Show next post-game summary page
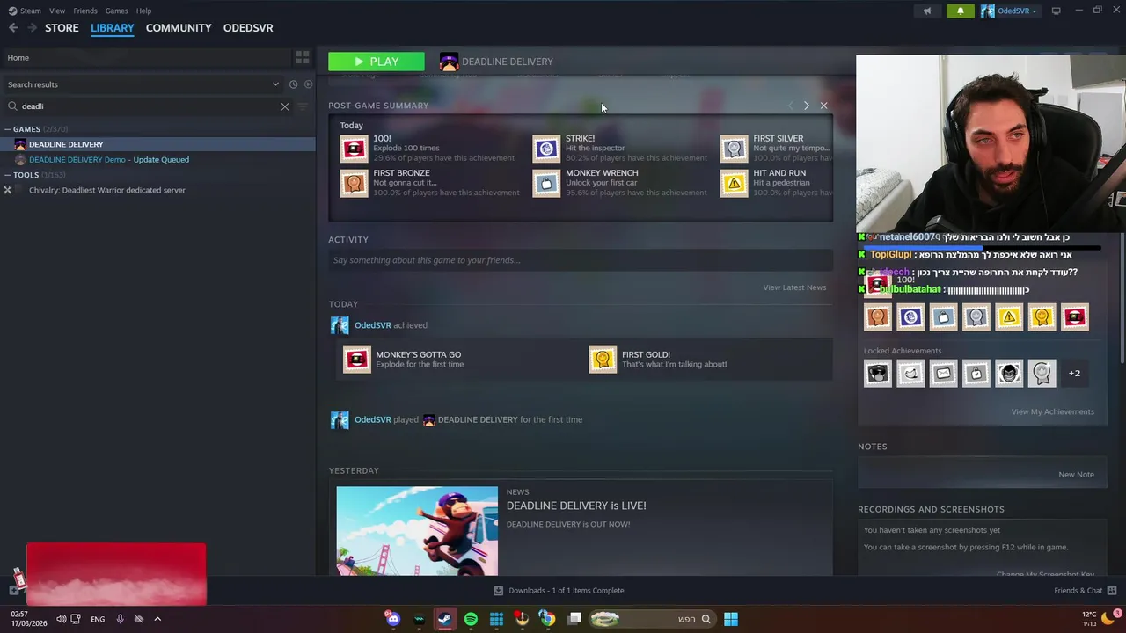The image size is (1126, 633). tap(806, 105)
